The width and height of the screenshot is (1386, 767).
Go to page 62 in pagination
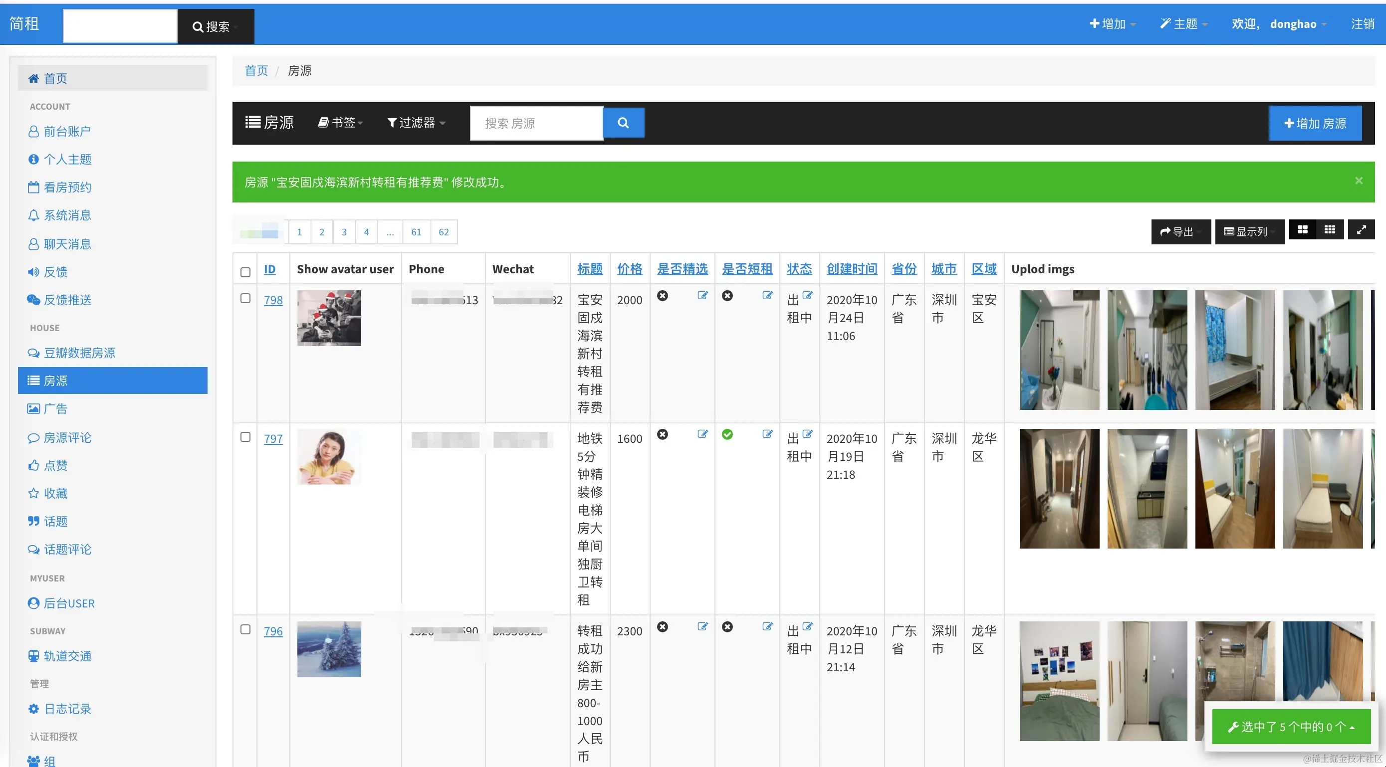coord(444,232)
